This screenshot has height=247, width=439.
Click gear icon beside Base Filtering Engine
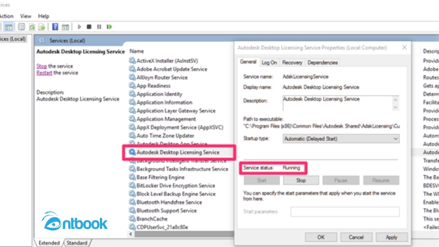[x=132, y=177]
